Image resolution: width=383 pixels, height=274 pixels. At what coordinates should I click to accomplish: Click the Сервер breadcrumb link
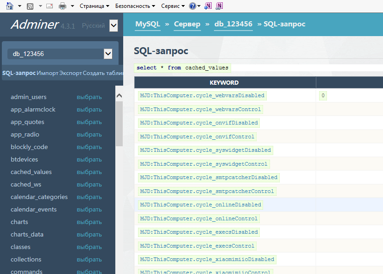[x=187, y=24]
